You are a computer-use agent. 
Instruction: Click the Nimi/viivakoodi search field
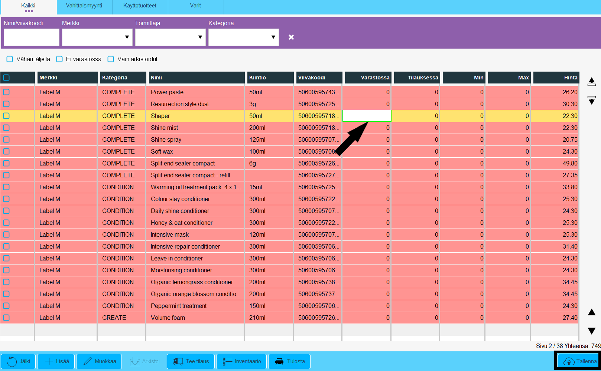tap(32, 37)
